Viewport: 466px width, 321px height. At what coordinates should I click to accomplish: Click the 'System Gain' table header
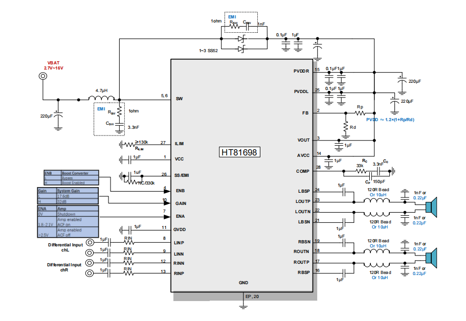(x=69, y=191)
